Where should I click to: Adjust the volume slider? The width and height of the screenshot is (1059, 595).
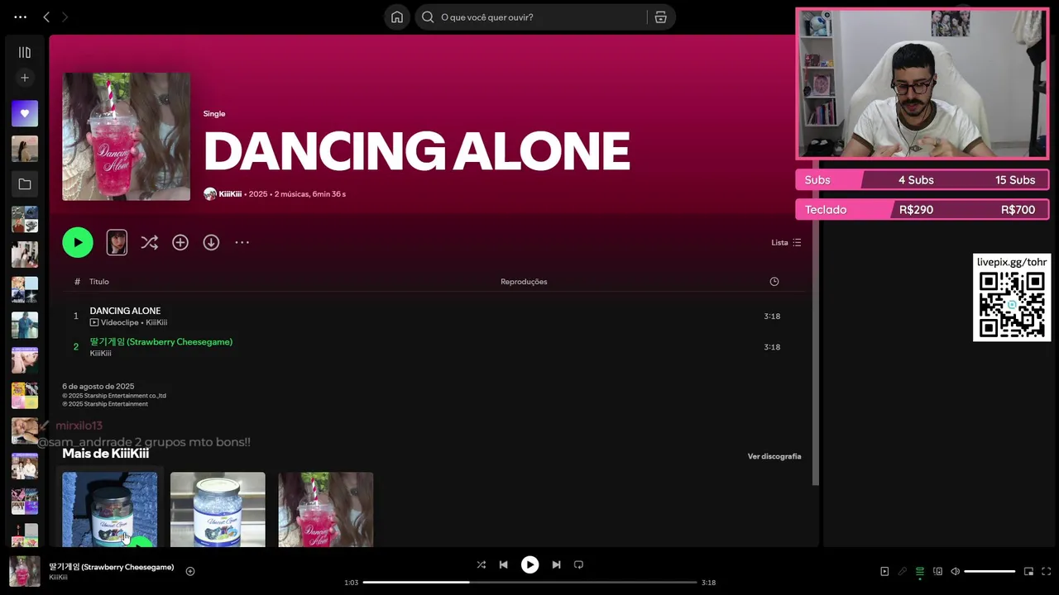coord(990,571)
